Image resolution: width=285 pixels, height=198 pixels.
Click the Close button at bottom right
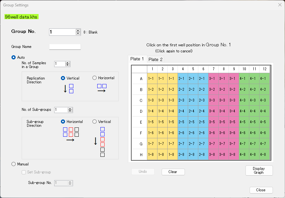tap(261, 190)
